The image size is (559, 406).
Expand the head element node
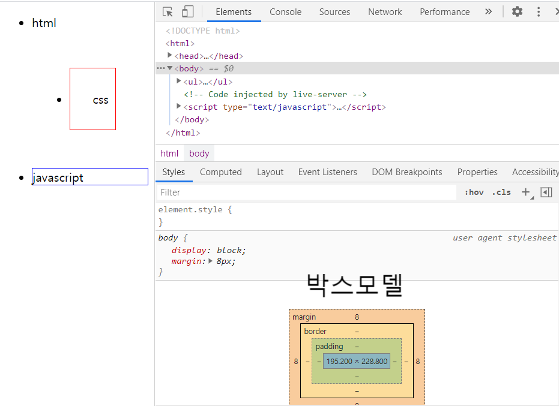170,55
